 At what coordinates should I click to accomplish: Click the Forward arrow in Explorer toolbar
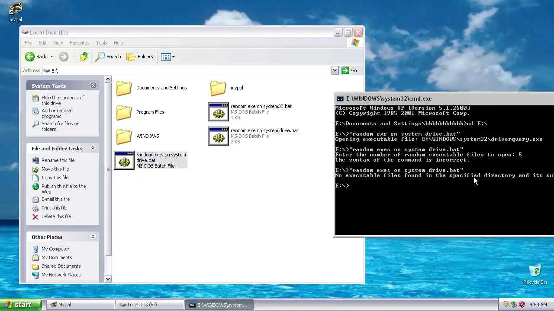(64, 57)
